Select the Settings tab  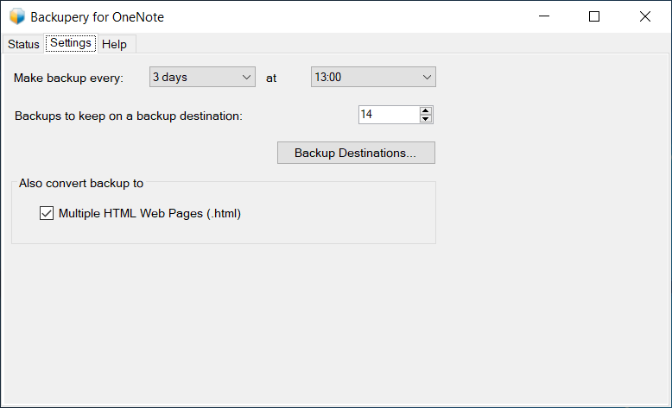pos(71,43)
